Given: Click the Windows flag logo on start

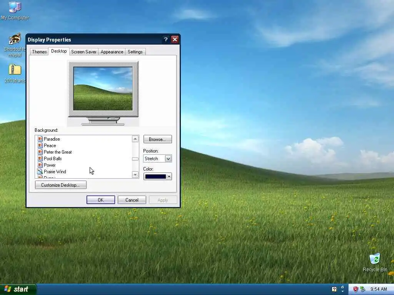Looking at the screenshot, I should (8, 289).
